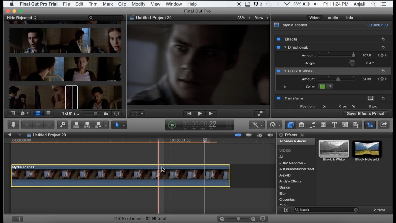Open the Generators browser
The width and height of the screenshot is (396, 223).
[x=345, y=125]
